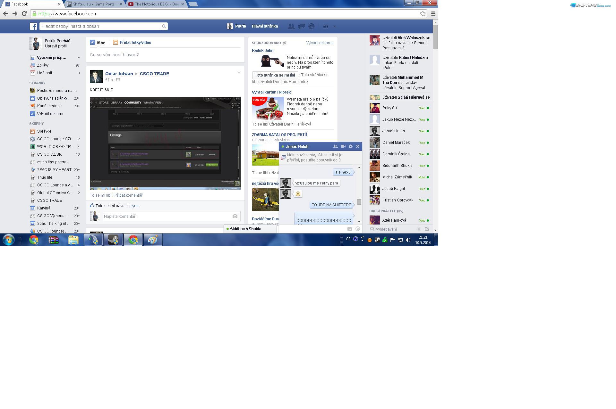The image size is (616, 409).
Task: Click chat scroll down arrow in Jonáš Holub window
Action: (x=359, y=221)
